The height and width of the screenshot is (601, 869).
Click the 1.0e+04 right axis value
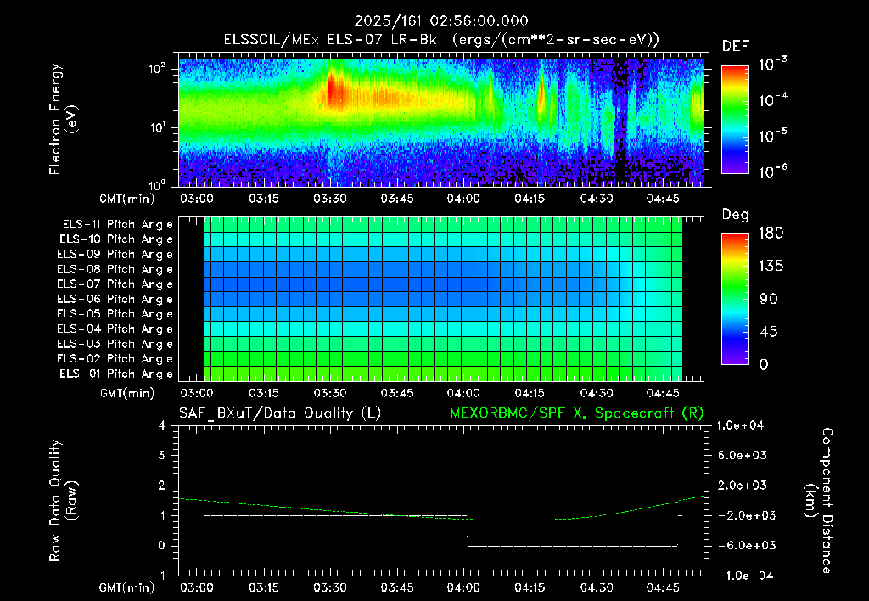tap(740, 425)
